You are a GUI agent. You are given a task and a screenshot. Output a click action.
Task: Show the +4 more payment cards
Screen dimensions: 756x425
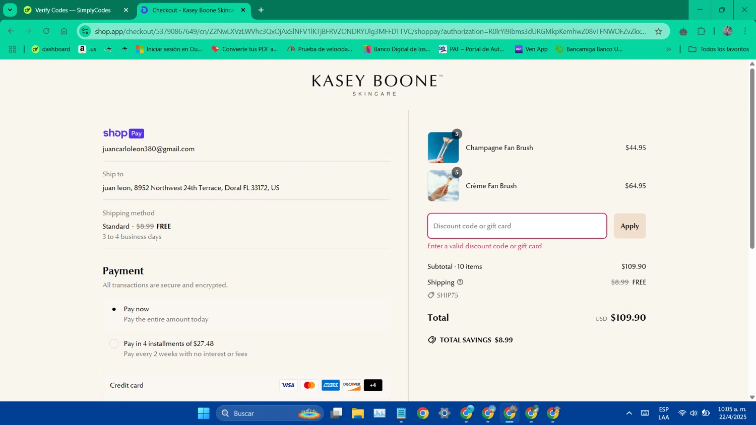tap(373, 385)
